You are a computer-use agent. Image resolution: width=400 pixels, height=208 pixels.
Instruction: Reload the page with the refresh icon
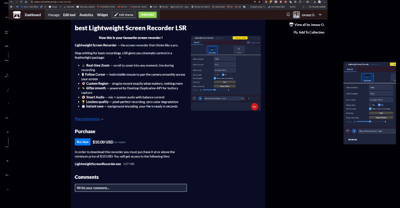pos(21,2)
